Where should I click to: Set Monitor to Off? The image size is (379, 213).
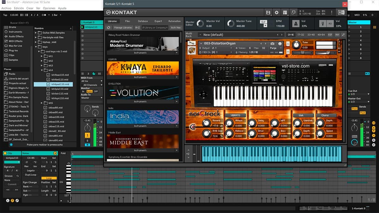(x=96, y=92)
